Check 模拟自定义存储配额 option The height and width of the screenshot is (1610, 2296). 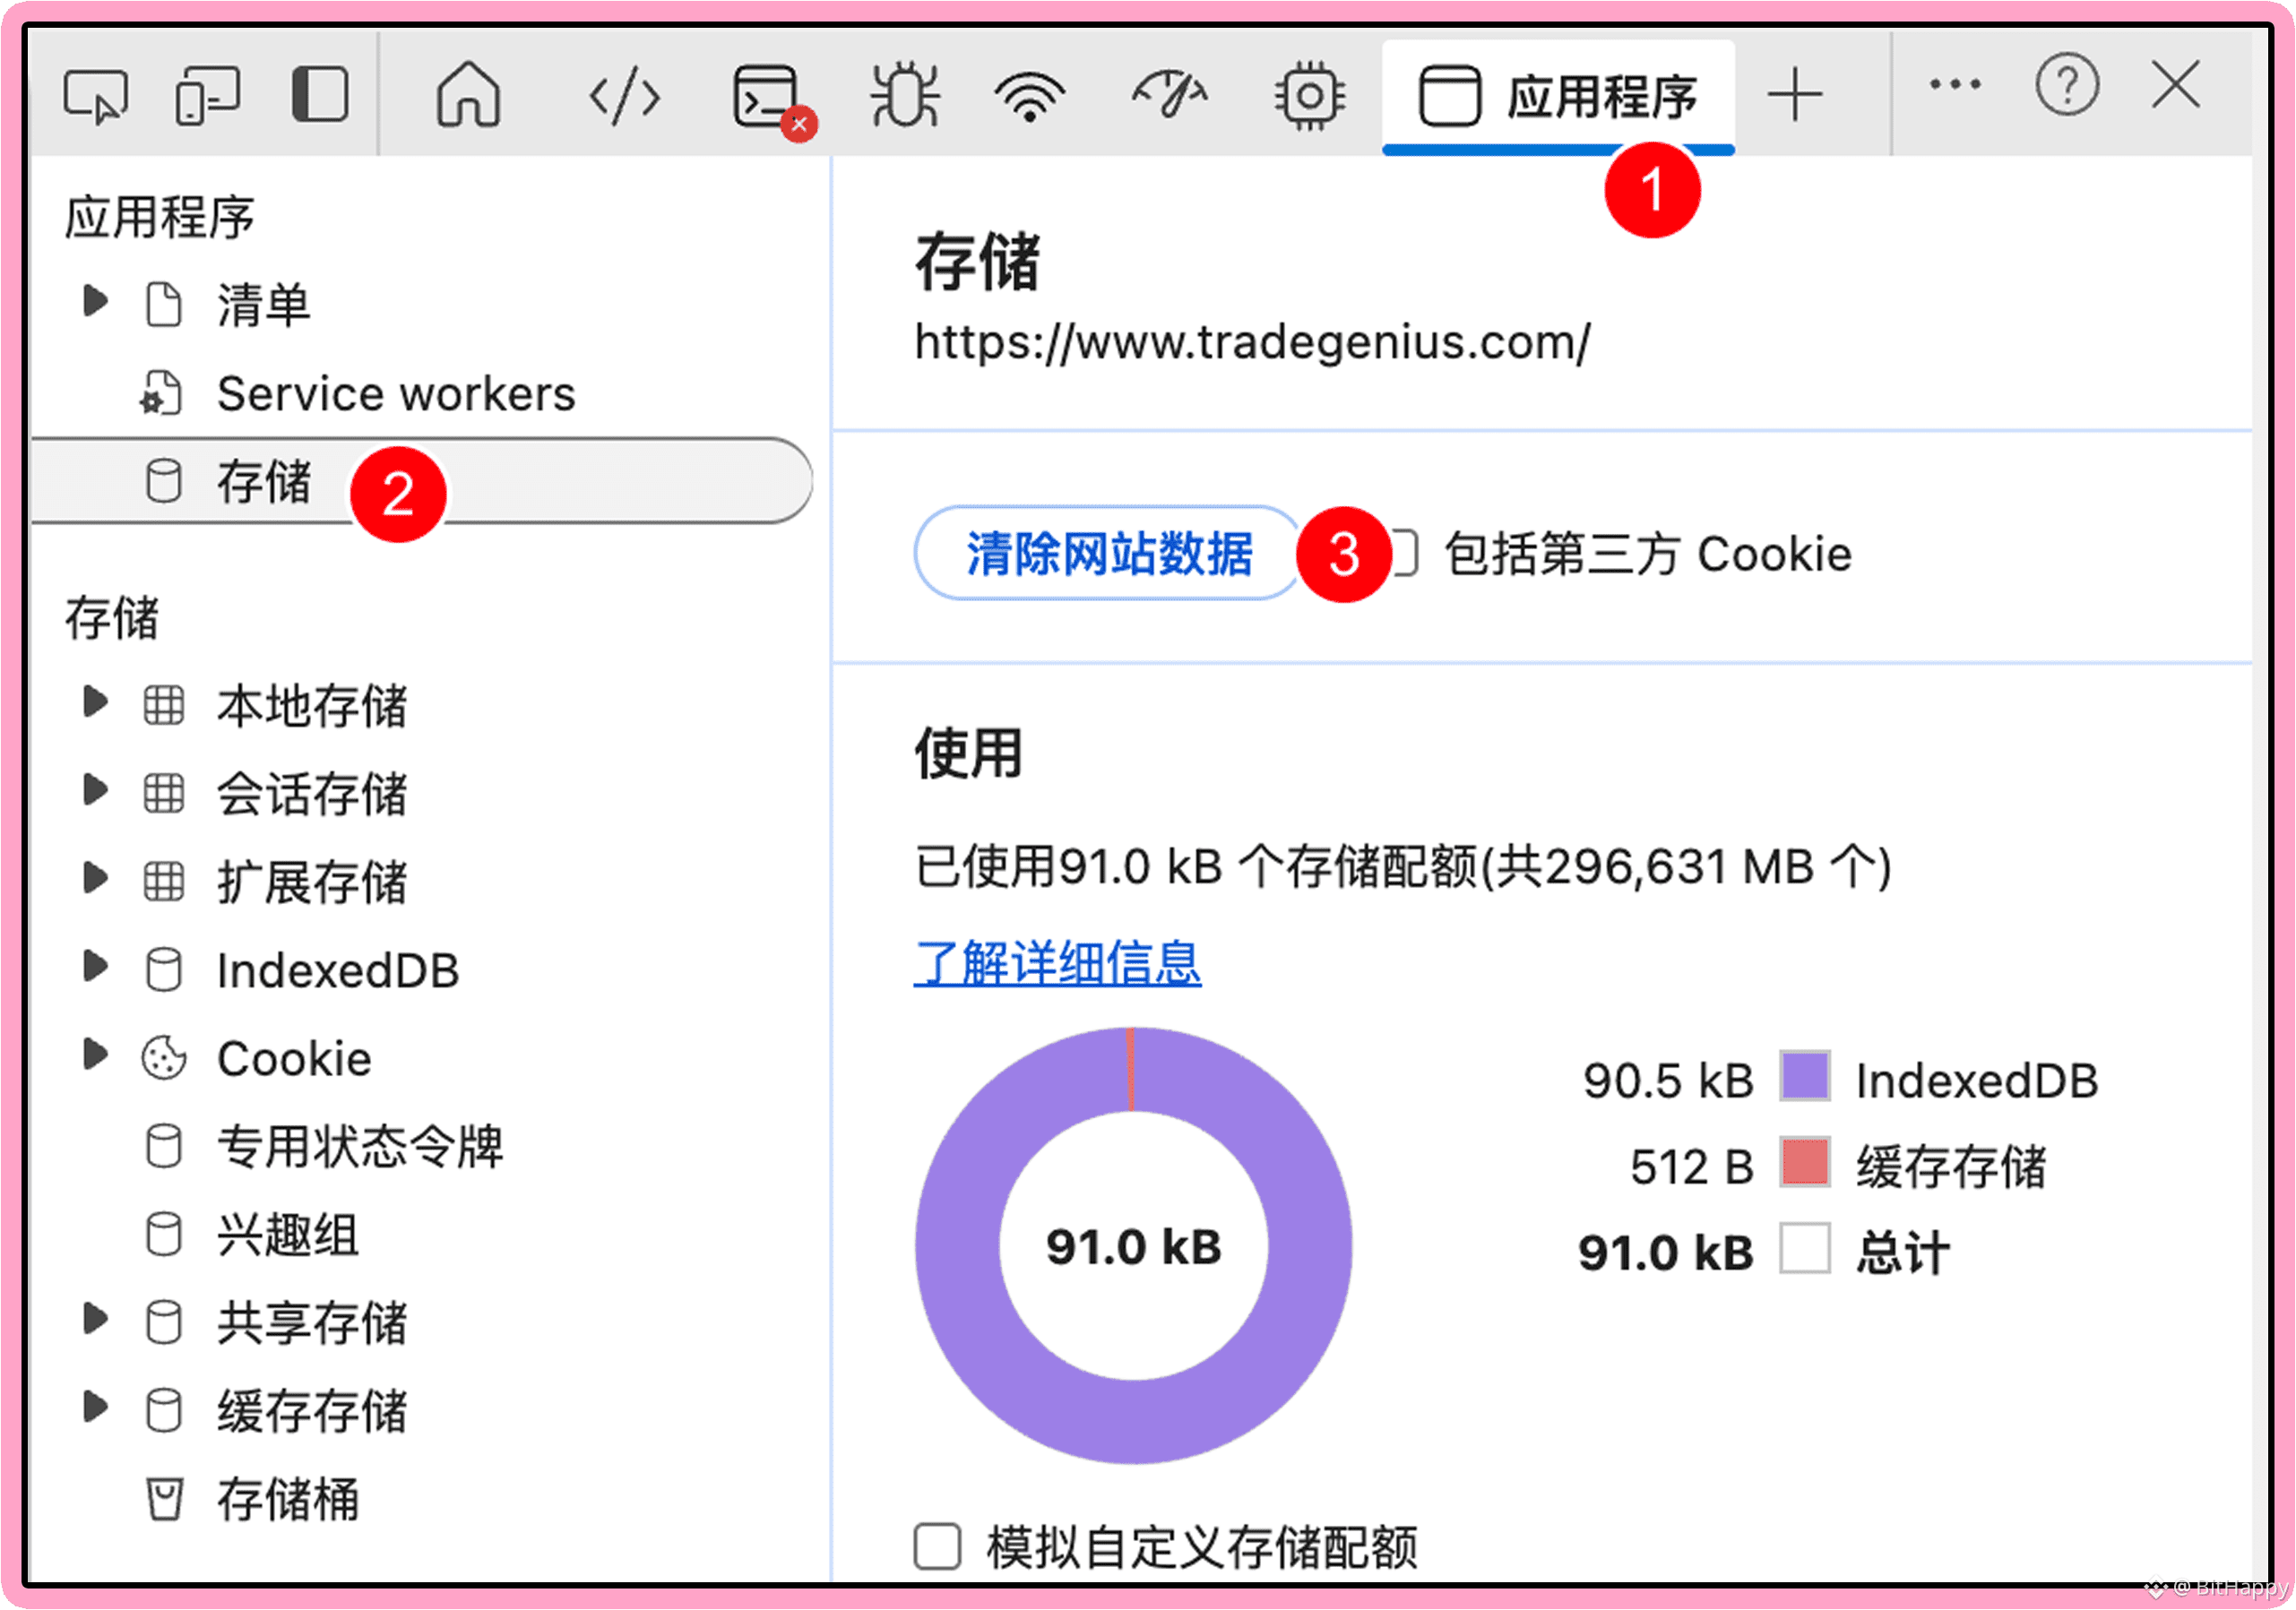click(x=937, y=1547)
